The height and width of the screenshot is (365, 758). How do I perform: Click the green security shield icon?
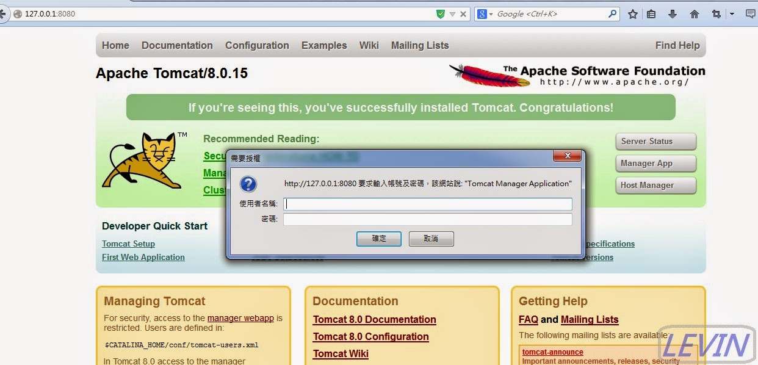(441, 13)
